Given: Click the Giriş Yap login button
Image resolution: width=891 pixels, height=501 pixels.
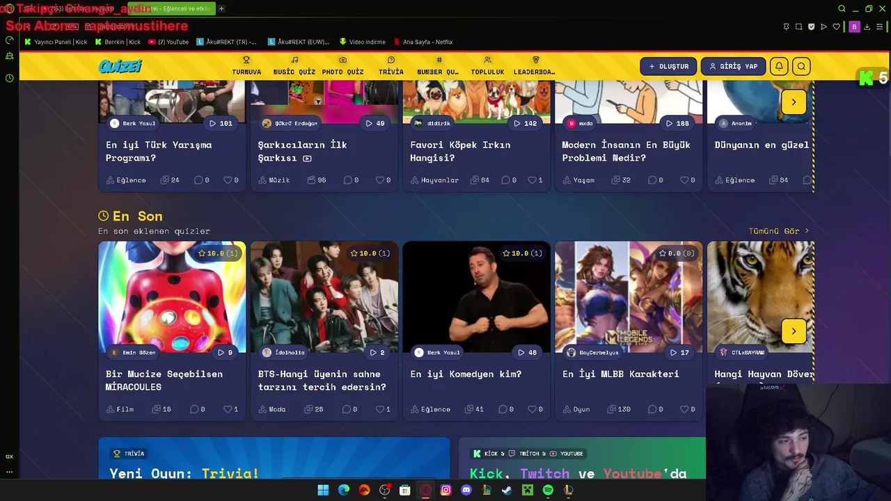Looking at the screenshot, I should [x=733, y=66].
